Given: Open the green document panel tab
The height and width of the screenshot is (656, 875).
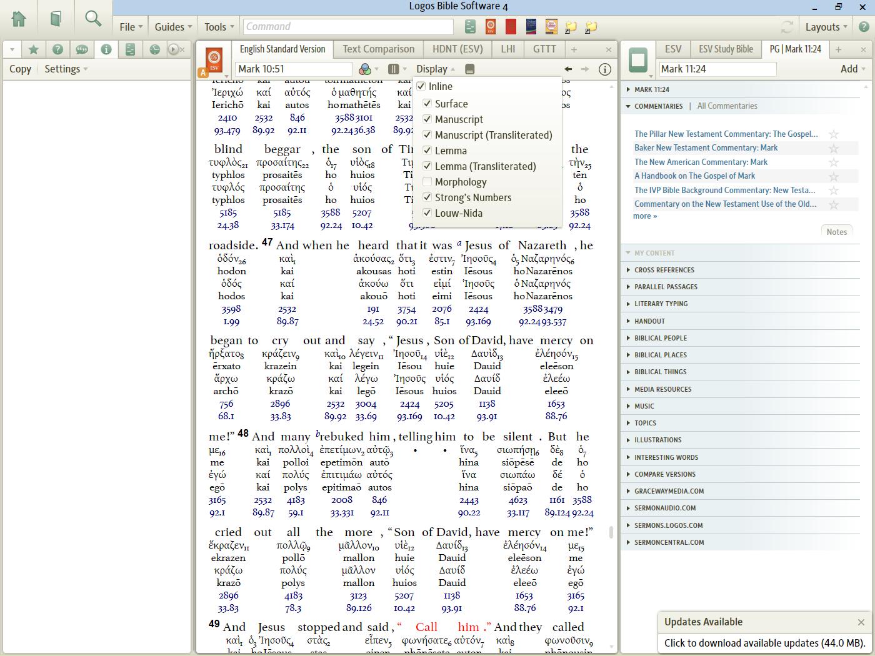Looking at the screenshot, I should click(x=130, y=49).
